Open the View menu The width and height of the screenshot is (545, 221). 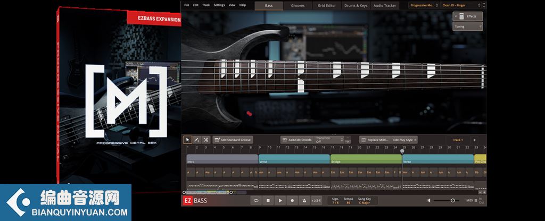pos(232,5)
